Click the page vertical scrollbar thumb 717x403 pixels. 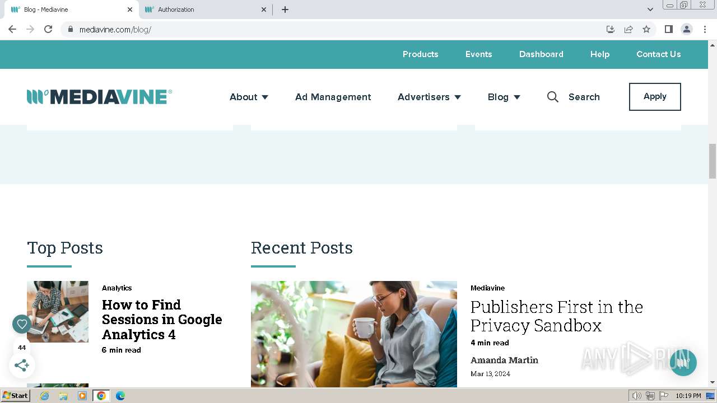coord(712,161)
